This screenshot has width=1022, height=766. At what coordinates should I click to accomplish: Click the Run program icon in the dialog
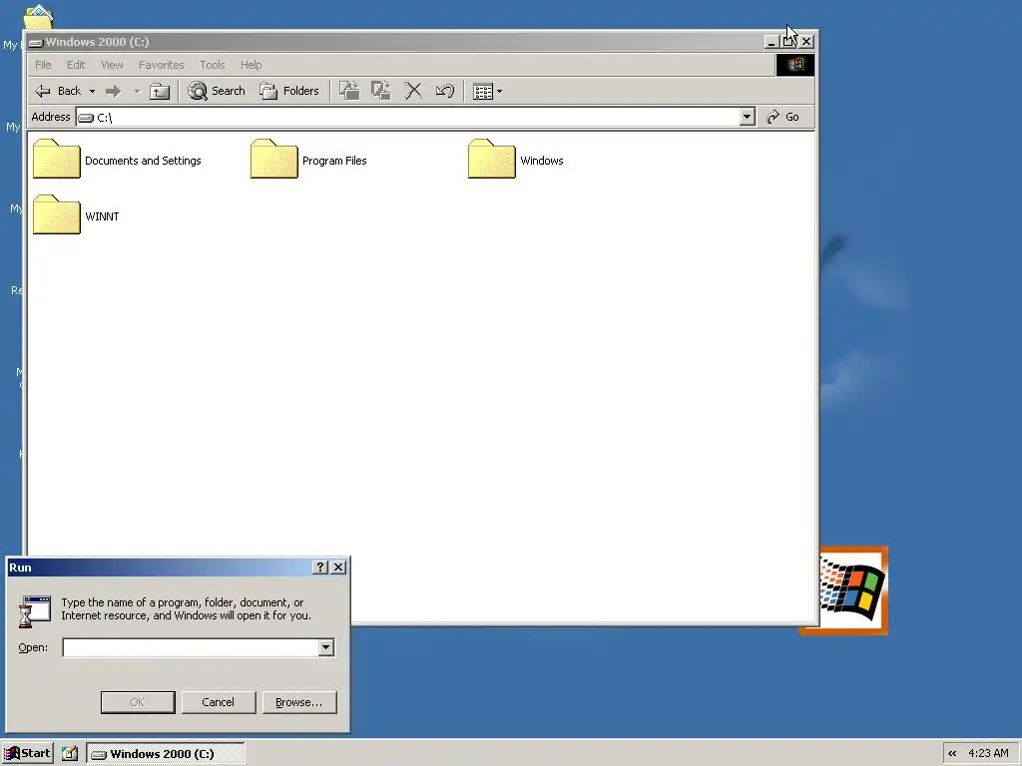35,611
